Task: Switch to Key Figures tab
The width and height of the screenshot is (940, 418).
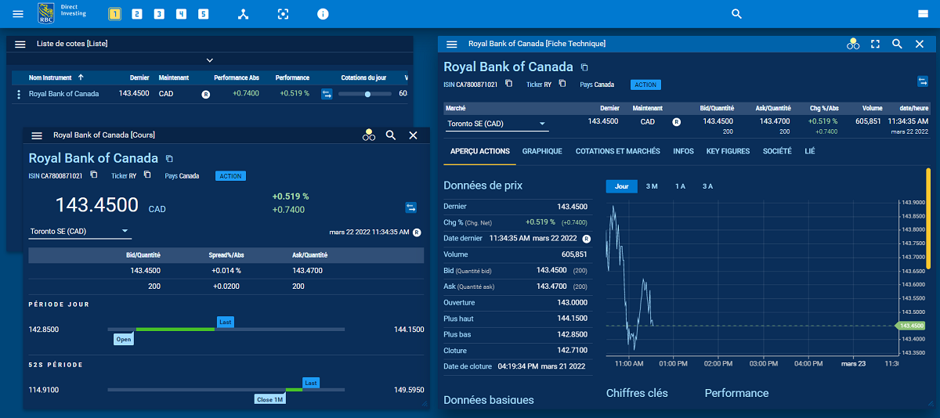Action: click(728, 151)
